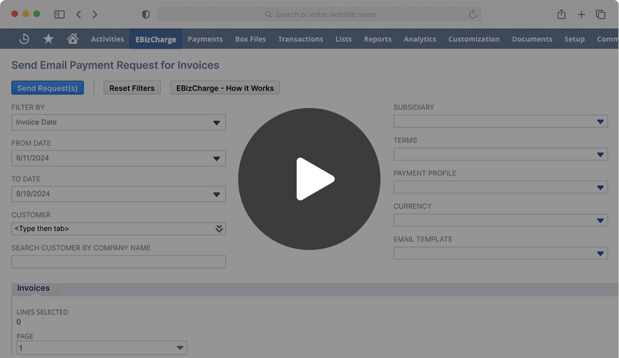The height and width of the screenshot is (358, 619).
Task: Navigate back with the left arrow icon
Action: 79,14
